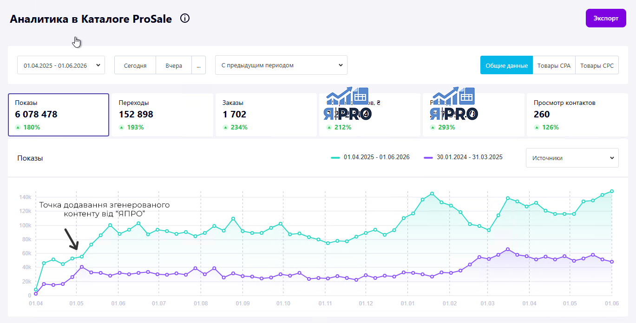The width and height of the screenshot is (636, 323).
Task: Select the Заказы metric card
Action: point(266,115)
